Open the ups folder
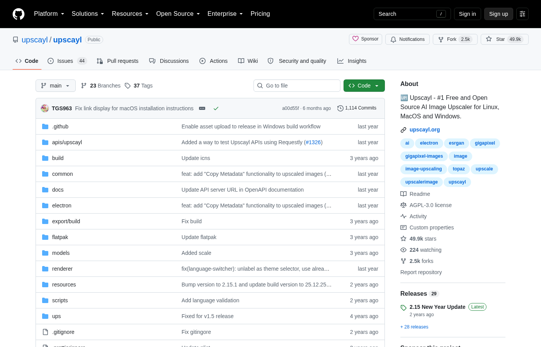This screenshot has height=347, width=541. coord(56,316)
